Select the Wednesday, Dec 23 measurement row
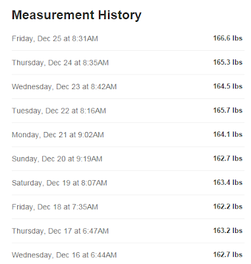This screenshot has height=264, width=251. click(128, 86)
